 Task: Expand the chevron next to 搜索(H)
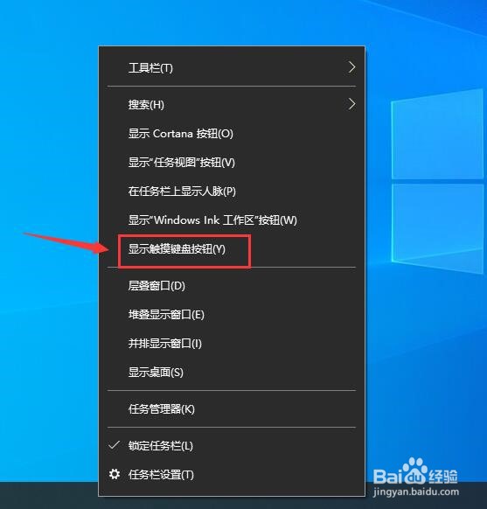pyautogui.click(x=351, y=104)
